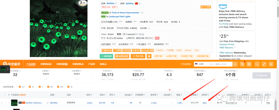Click the ASIN数量 help question icon
This screenshot has height=110, width=279.
20,71
